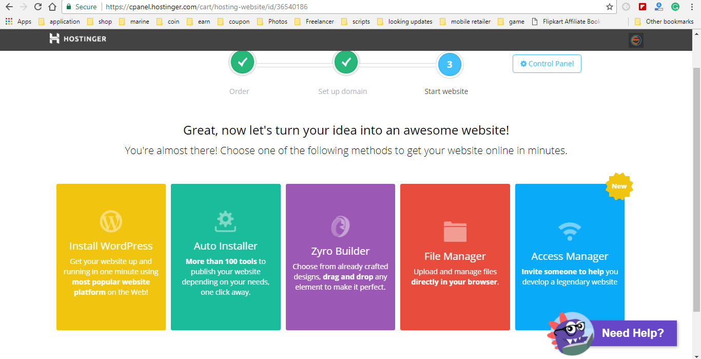Open the scripts bookmarks folder

coord(356,22)
